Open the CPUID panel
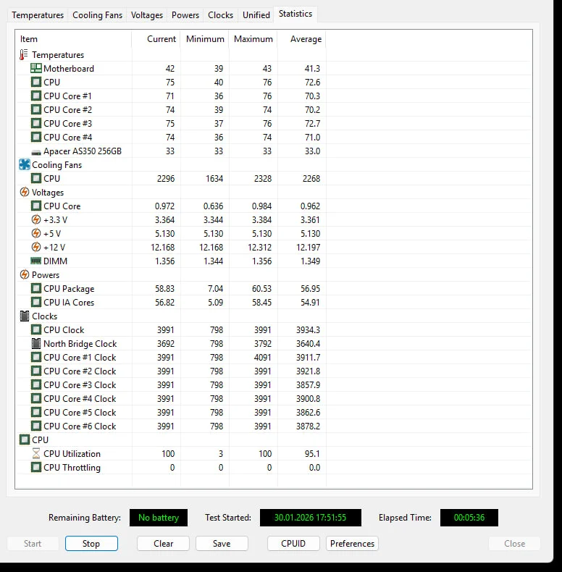The image size is (562, 572). tap(293, 544)
